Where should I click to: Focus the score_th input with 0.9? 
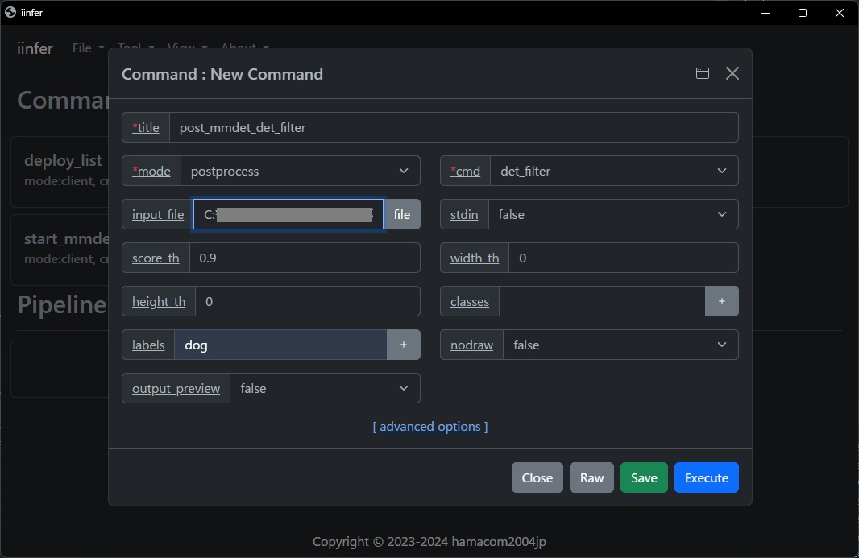pos(304,258)
